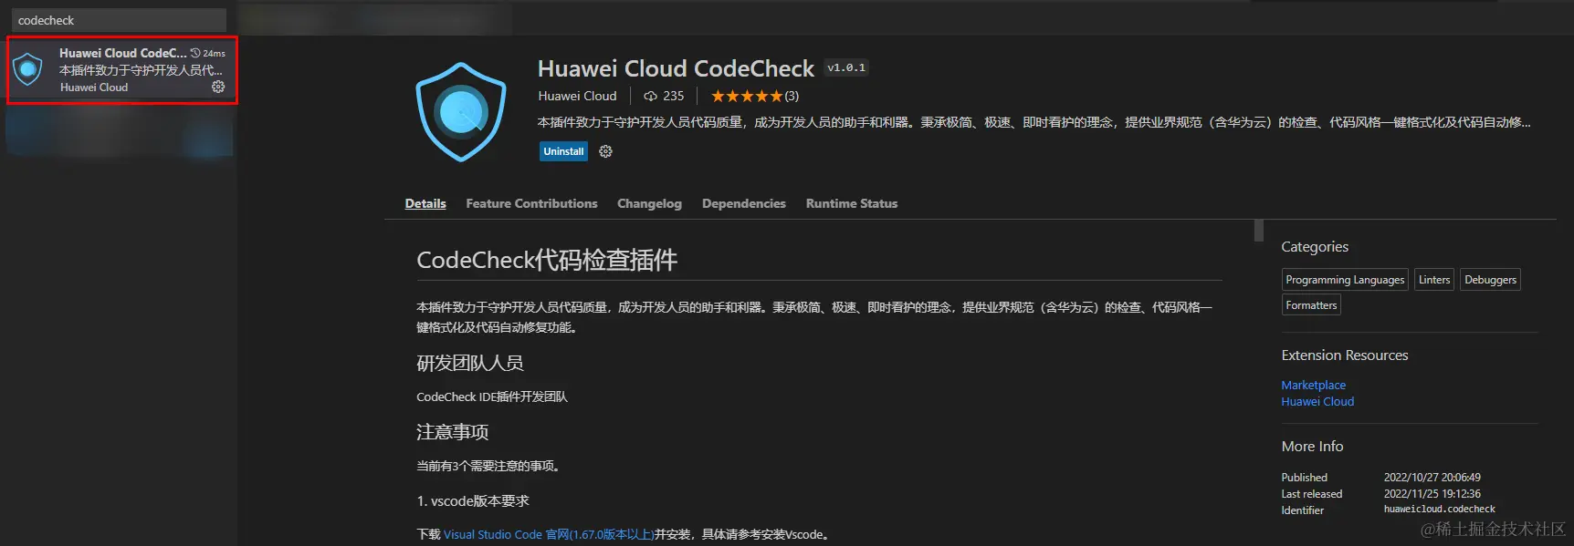This screenshot has height=546, width=1574.
Task: Click the v1.0.1 version badge
Action: pos(846,67)
